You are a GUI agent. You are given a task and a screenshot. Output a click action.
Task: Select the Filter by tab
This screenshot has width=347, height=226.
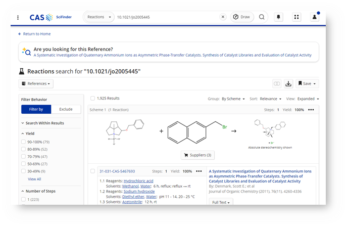pyautogui.click(x=36, y=109)
